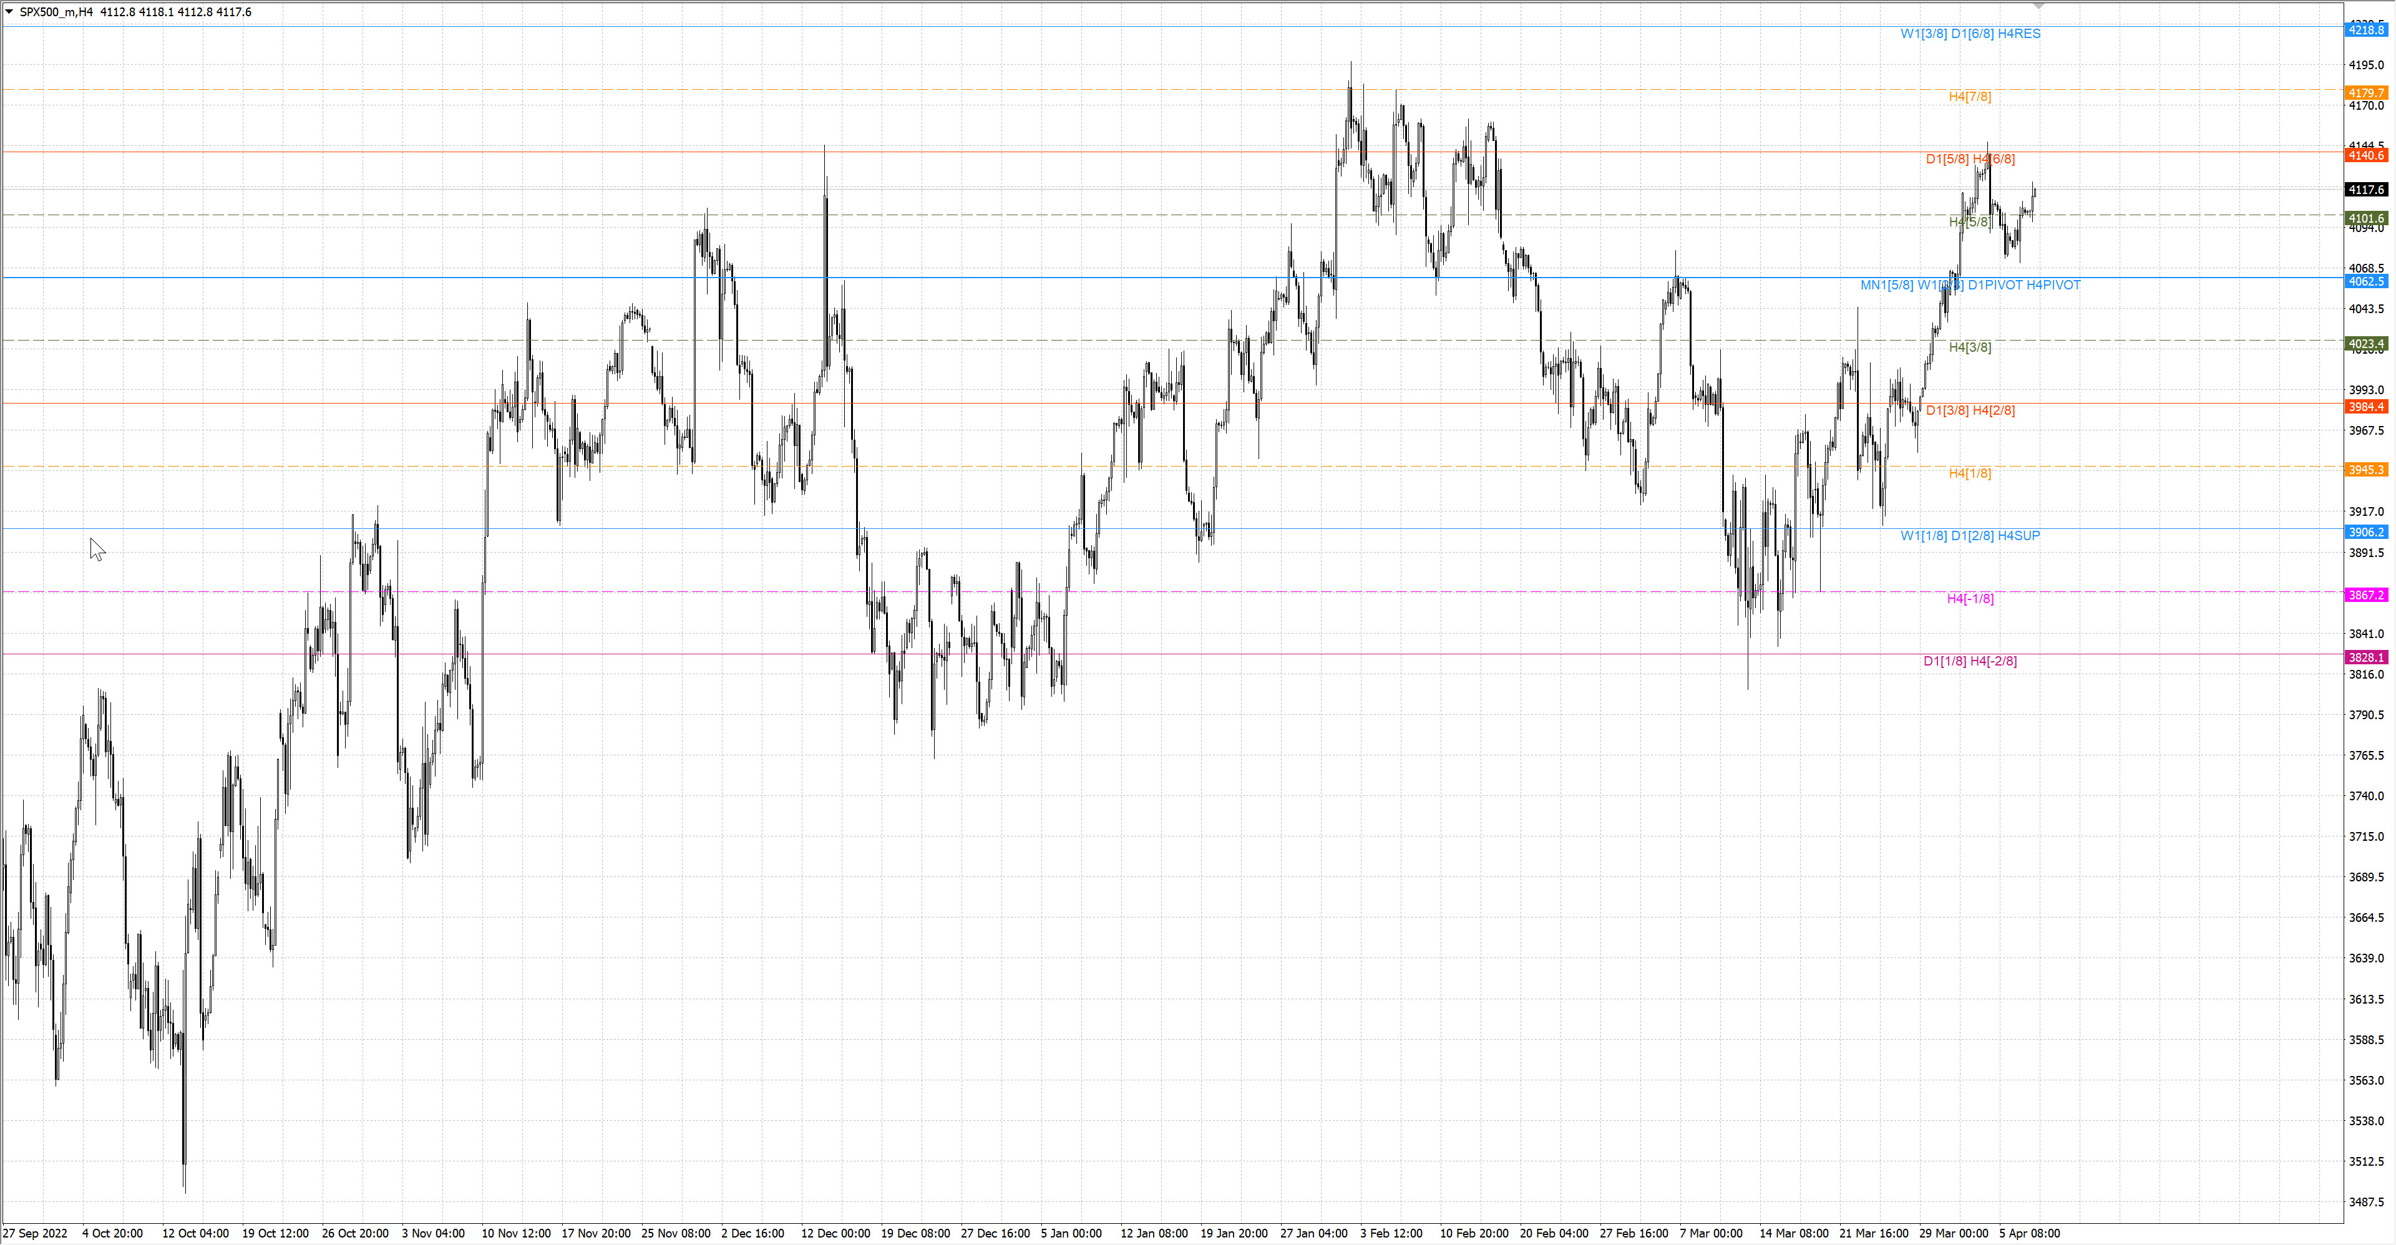Image resolution: width=2396 pixels, height=1245 pixels.
Task: Click the blue 4062.5 pivot price tag
Action: (2366, 282)
